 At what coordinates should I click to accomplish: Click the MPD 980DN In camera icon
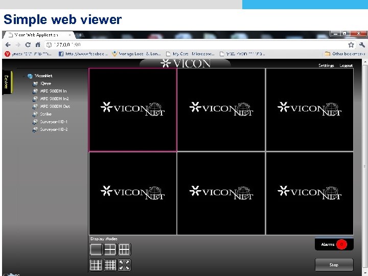(x=35, y=91)
